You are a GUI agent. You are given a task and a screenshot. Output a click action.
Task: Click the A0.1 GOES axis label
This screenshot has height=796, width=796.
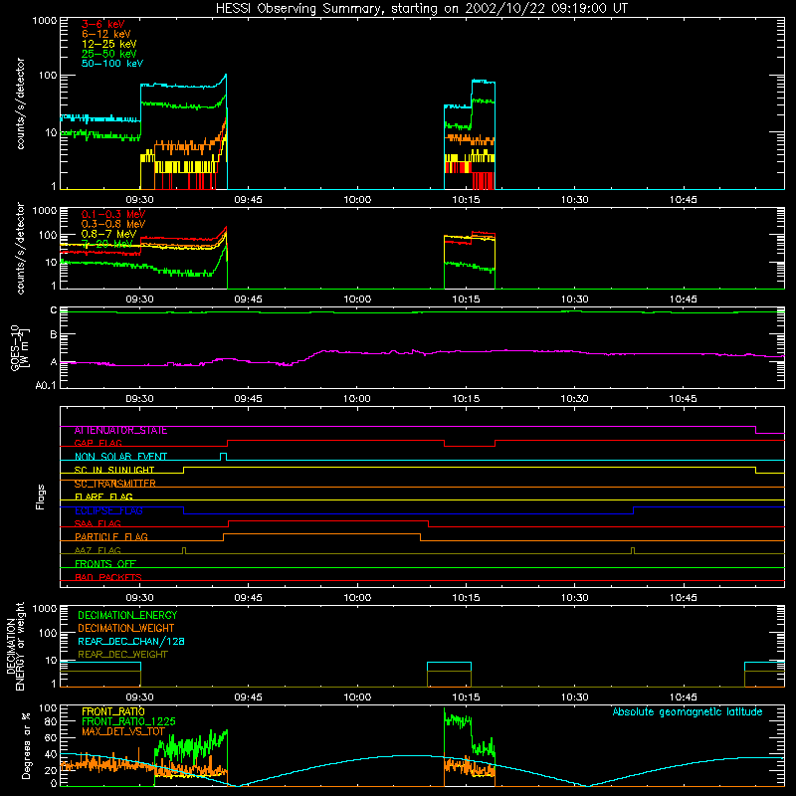pos(46,386)
